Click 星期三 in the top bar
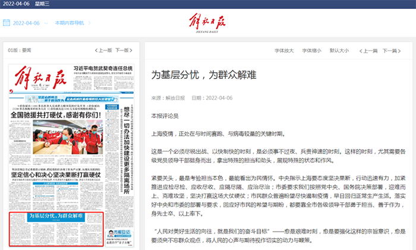The width and height of the screenshot is (416, 250). [x=42, y=4]
